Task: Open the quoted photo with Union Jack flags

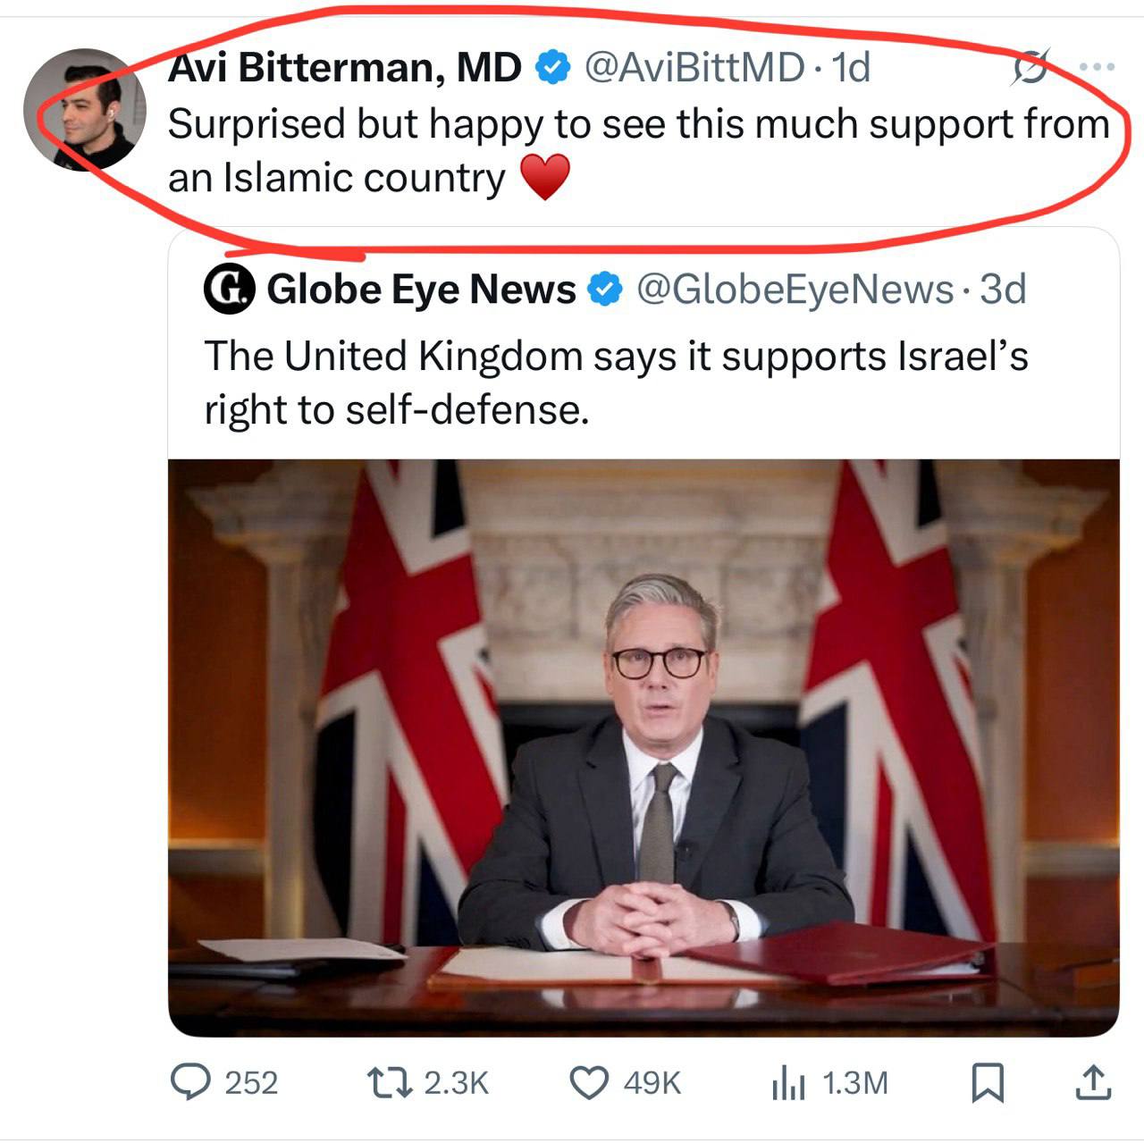Action: [643, 747]
